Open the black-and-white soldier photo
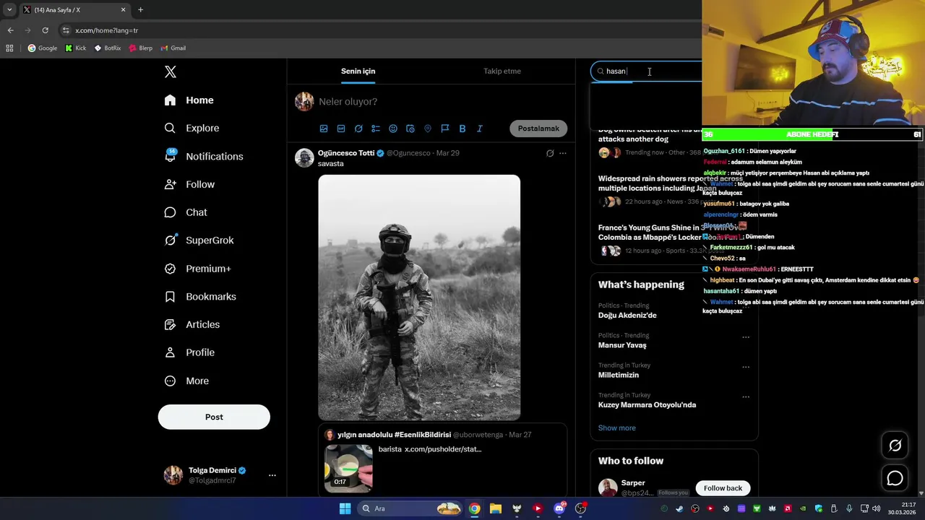This screenshot has height=520, width=925. pyautogui.click(x=419, y=298)
